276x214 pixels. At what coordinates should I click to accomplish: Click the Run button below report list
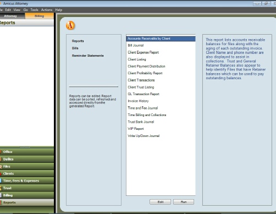(x=184, y=202)
